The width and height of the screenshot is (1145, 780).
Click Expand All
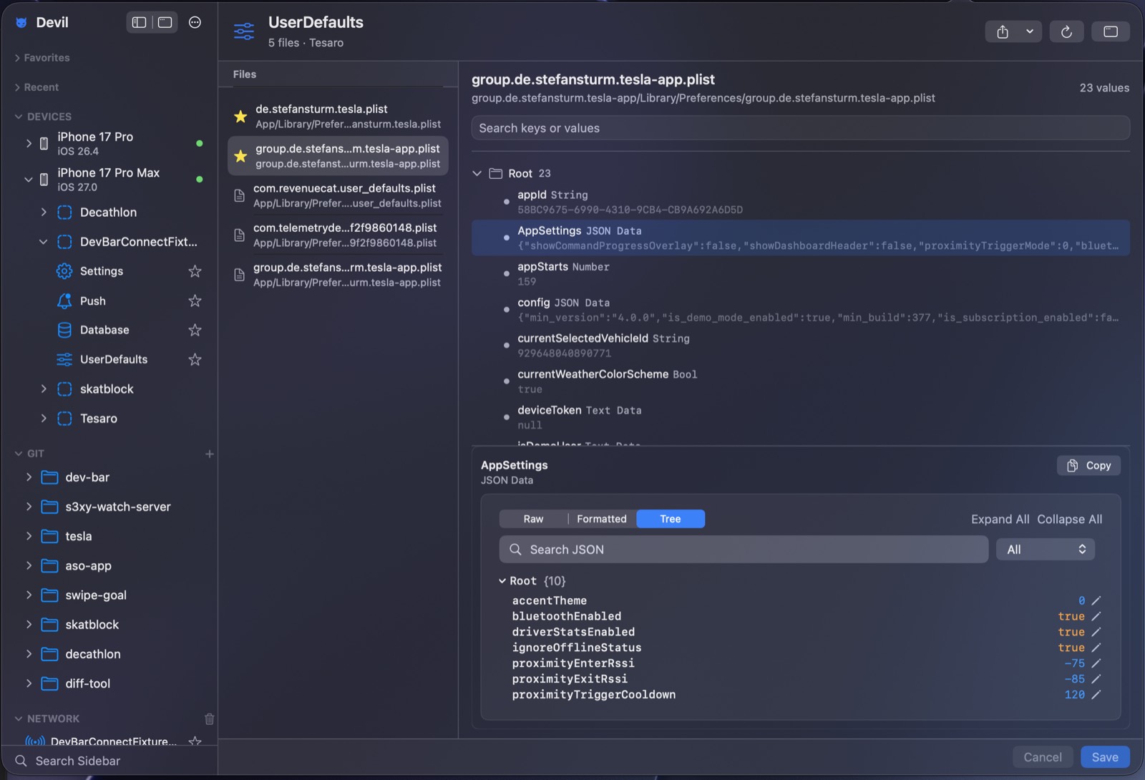tap(1000, 519)
